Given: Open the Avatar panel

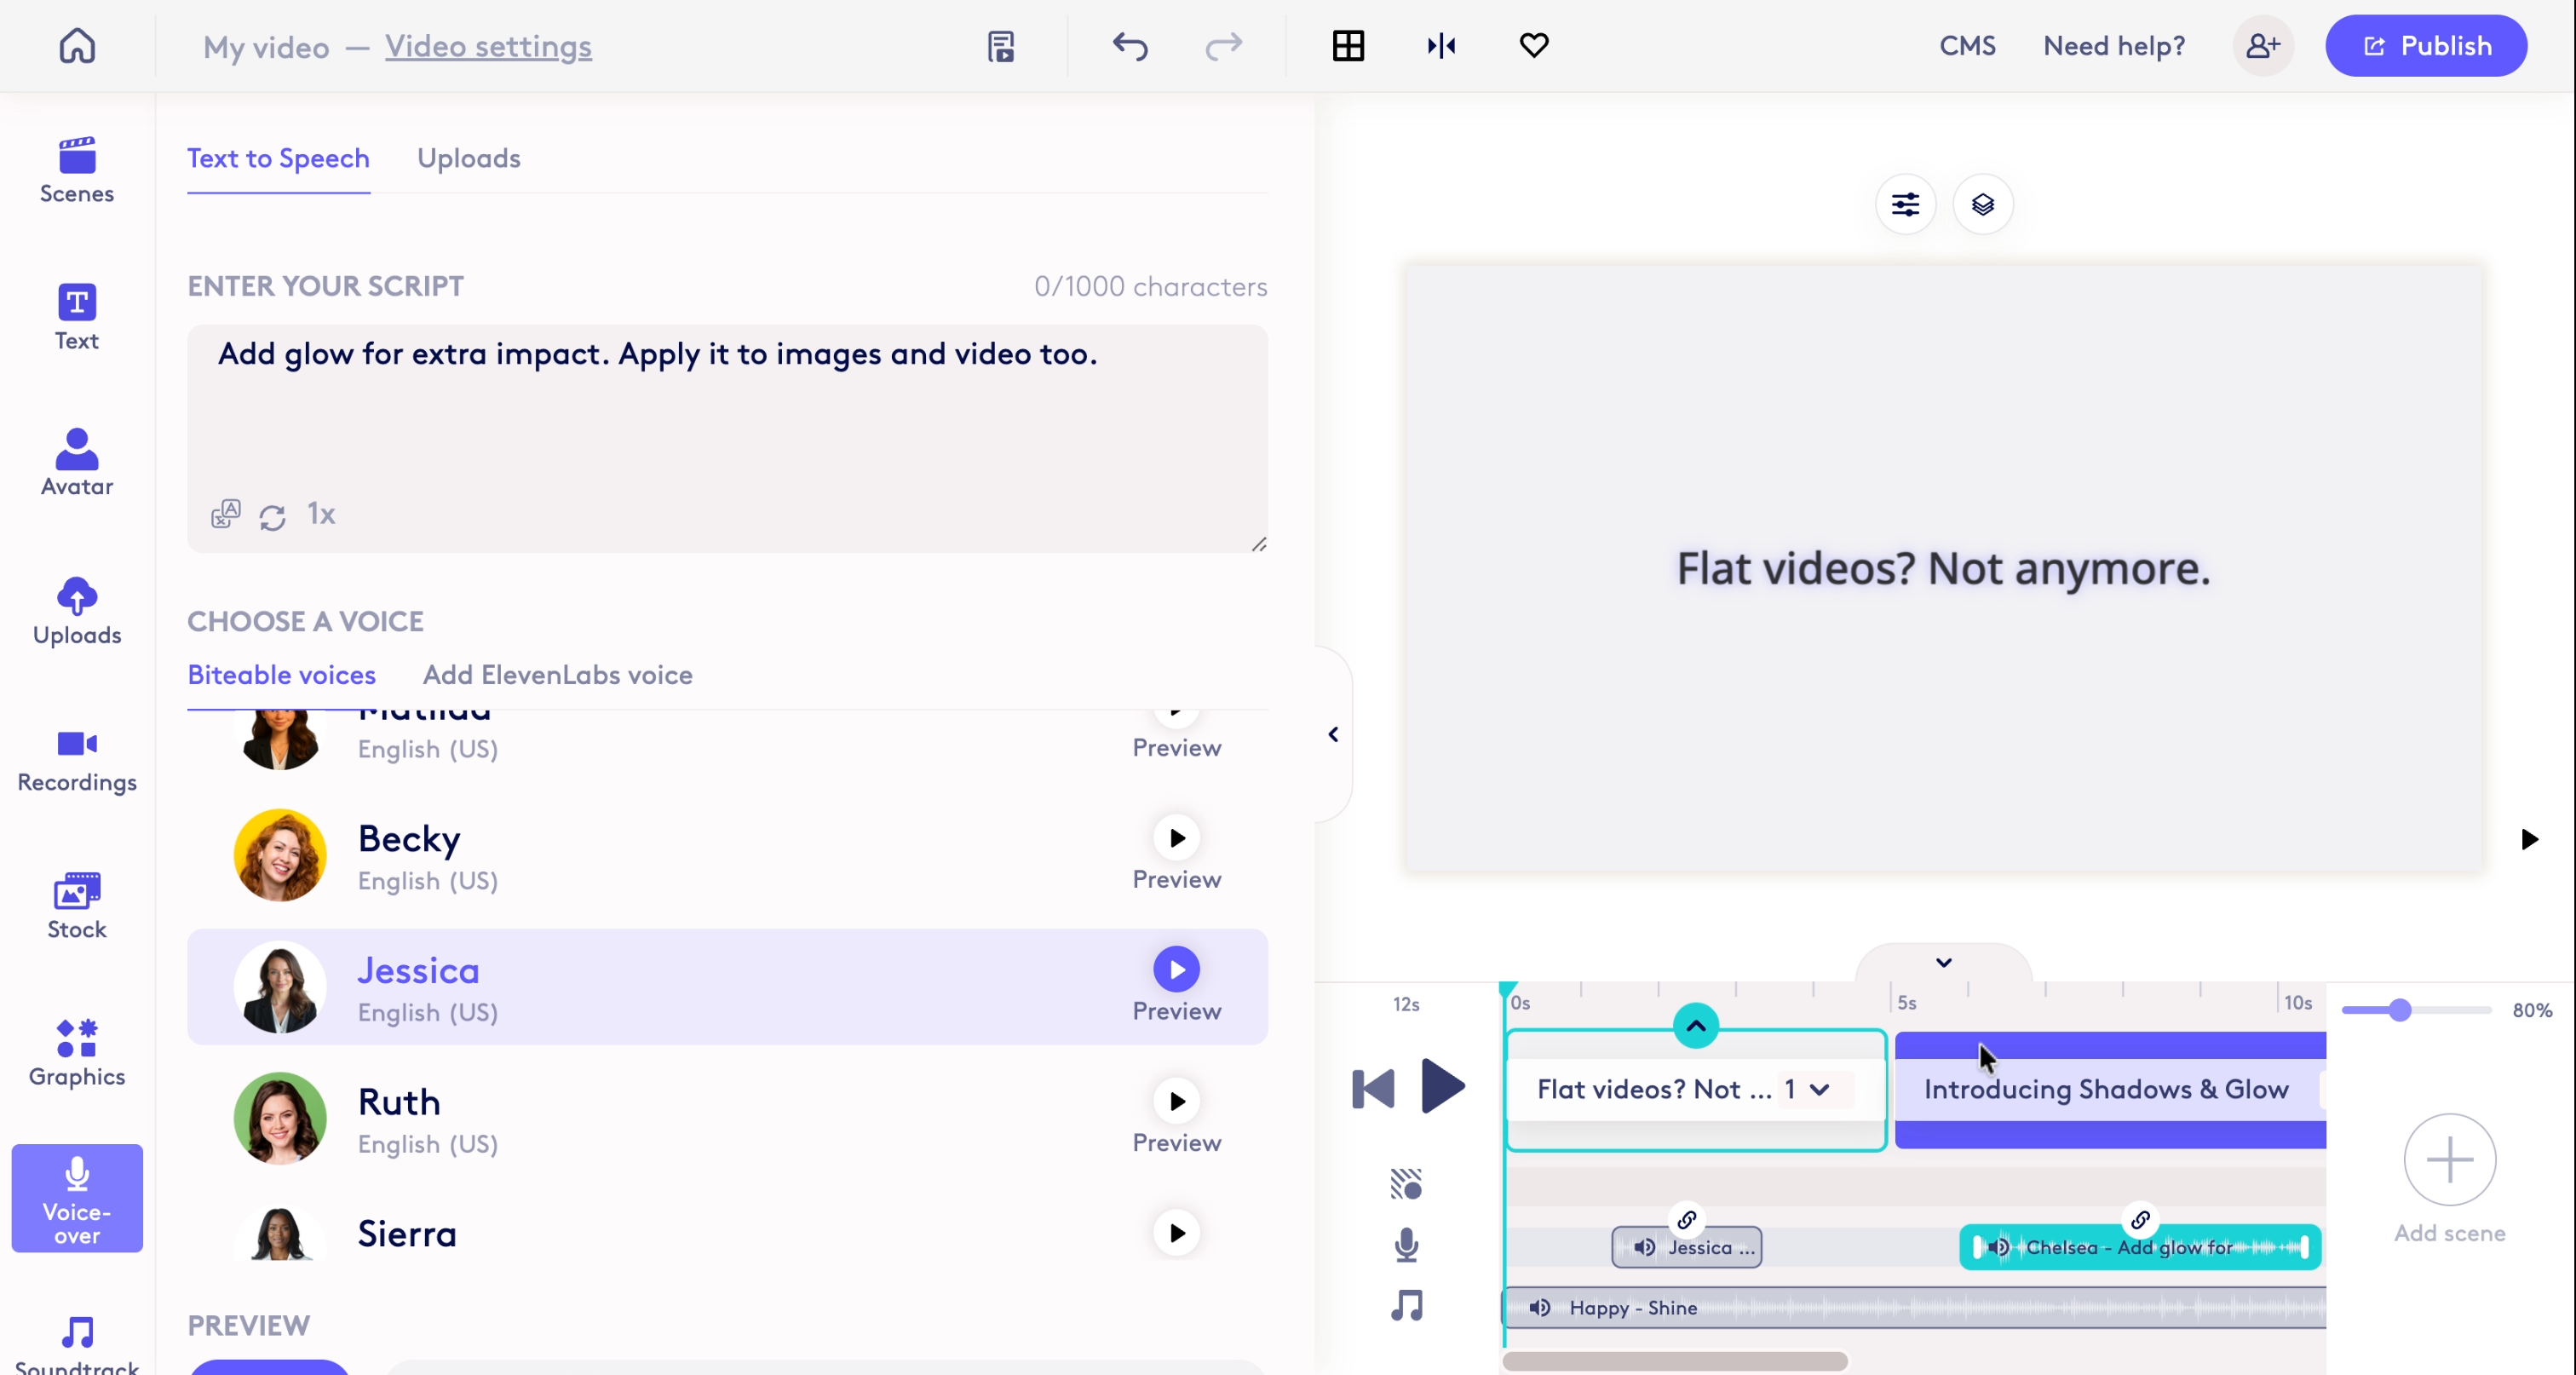Looking at the screenshot, I should 77,463.
